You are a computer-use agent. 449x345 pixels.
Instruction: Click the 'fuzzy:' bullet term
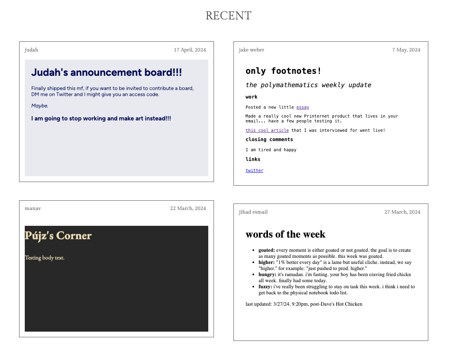click(265, 287)
